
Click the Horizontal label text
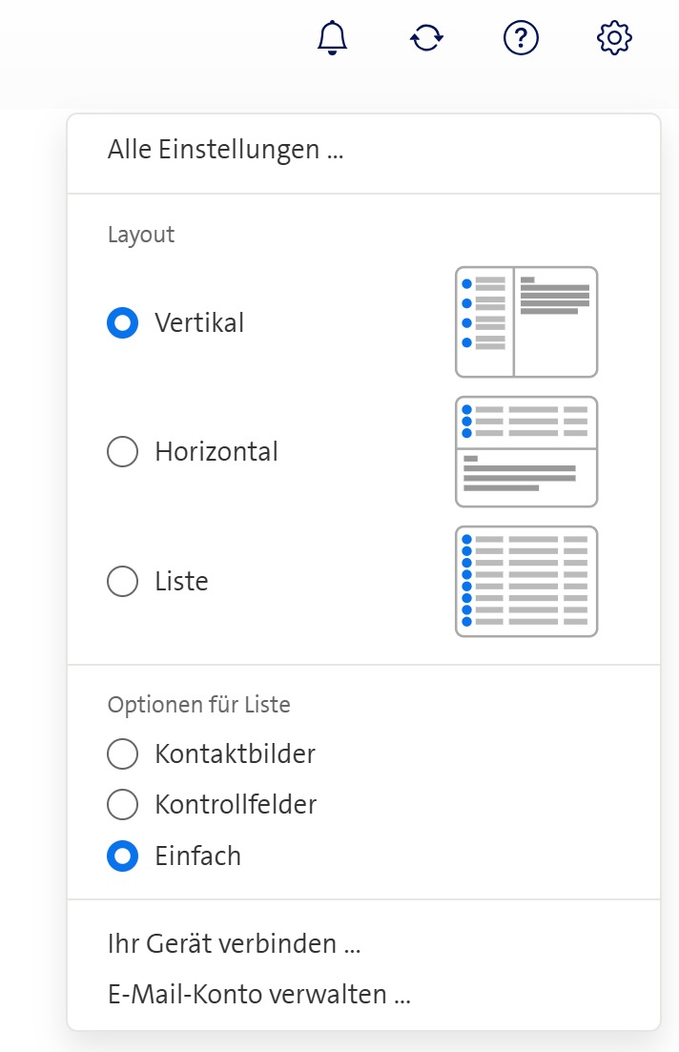pyautogui.click(x=216, y=451)
